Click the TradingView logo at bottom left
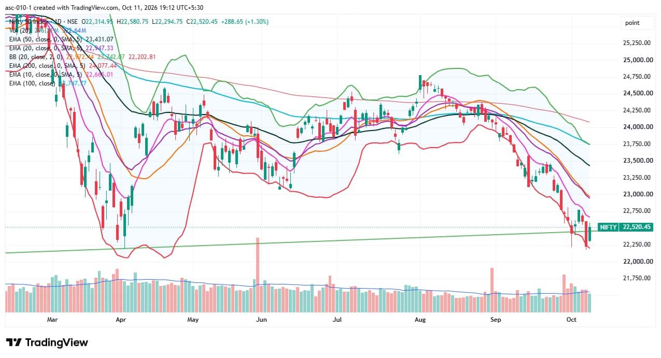This screenshot has height=358, width=661. pyautogui.click(x=47, y=342)
